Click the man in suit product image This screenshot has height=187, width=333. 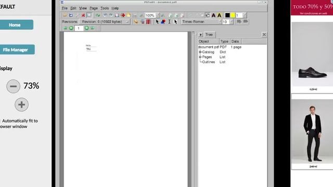(x=312, y=131)
